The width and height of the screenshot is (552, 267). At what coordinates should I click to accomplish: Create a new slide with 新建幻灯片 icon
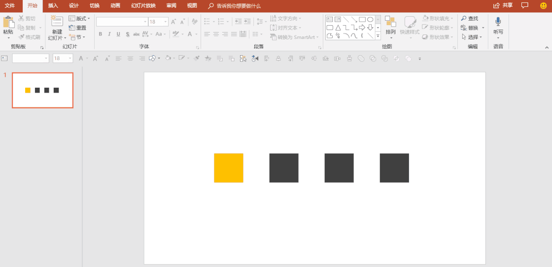click(57, 22)
